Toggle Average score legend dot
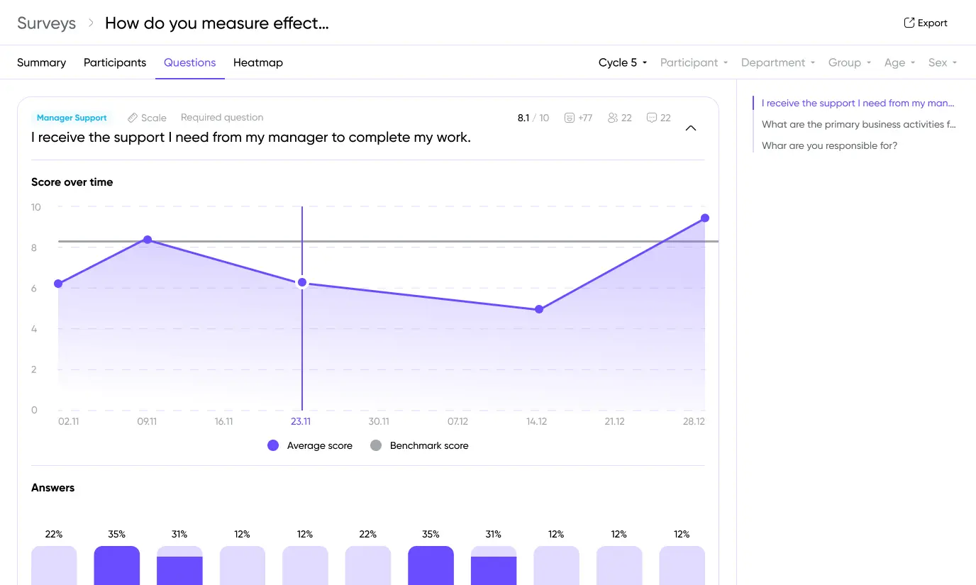 273,445
